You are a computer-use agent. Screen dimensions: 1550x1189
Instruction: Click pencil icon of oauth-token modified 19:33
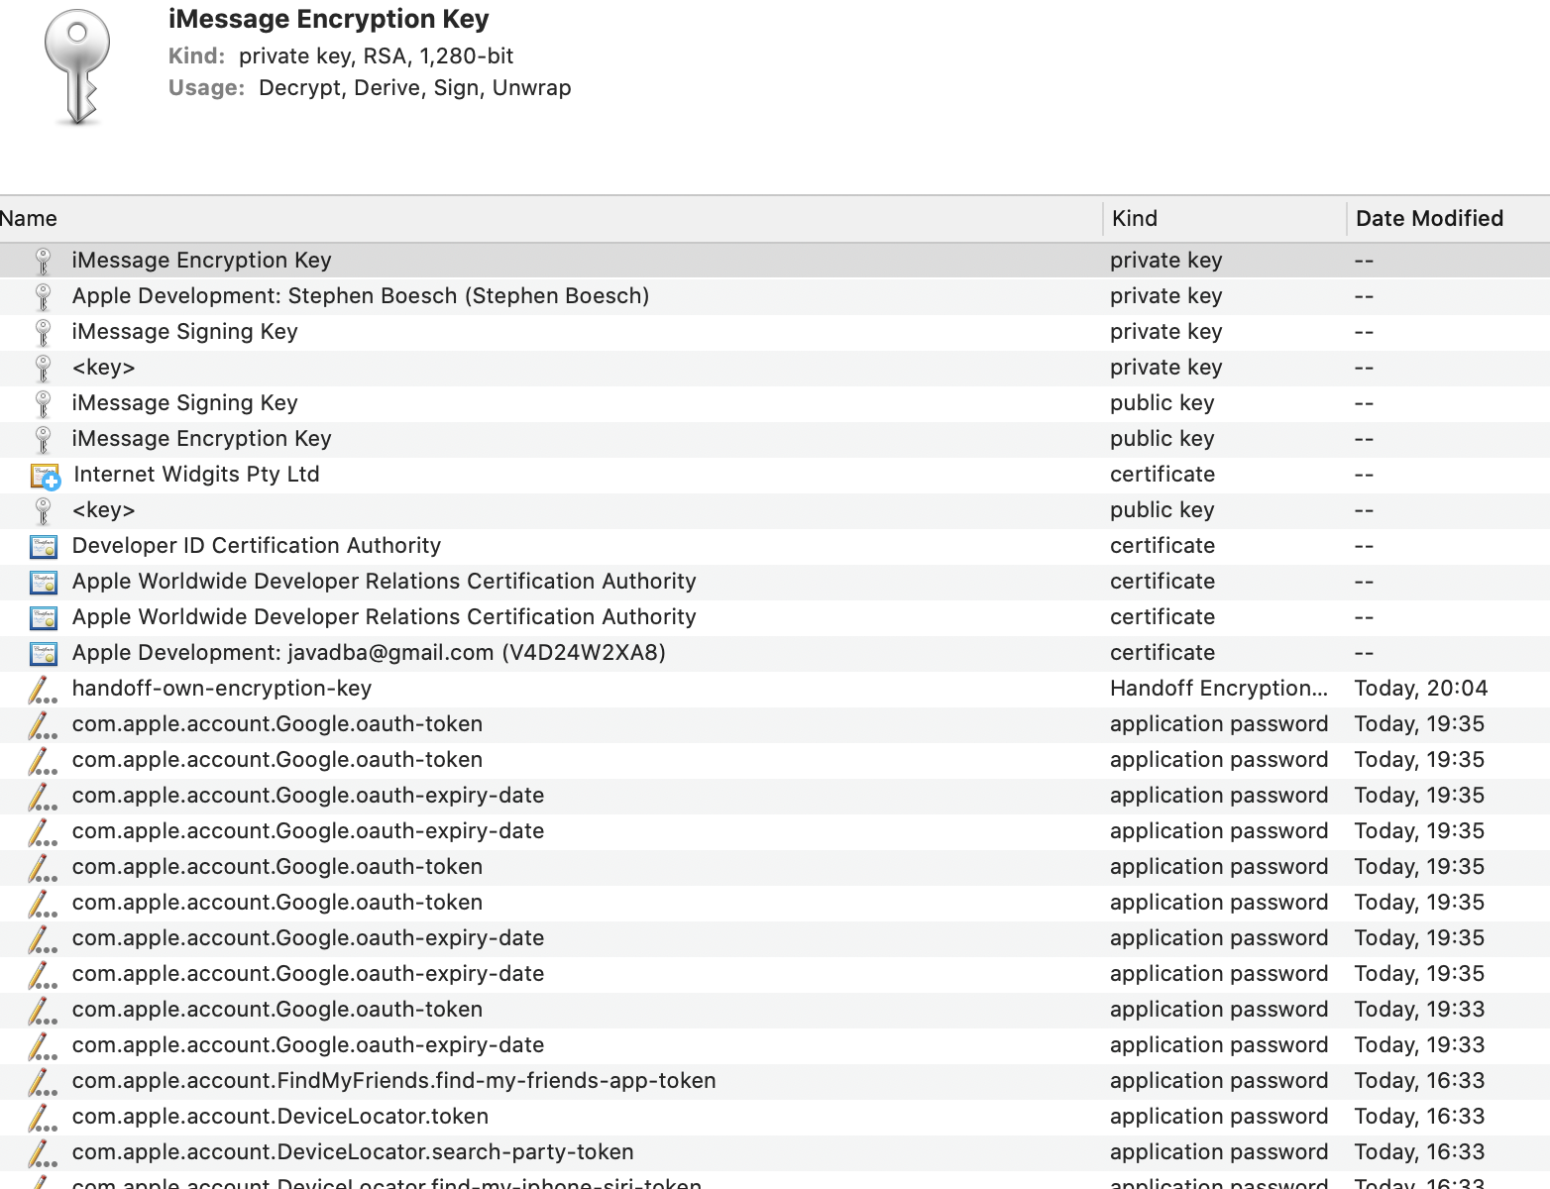42,1011
